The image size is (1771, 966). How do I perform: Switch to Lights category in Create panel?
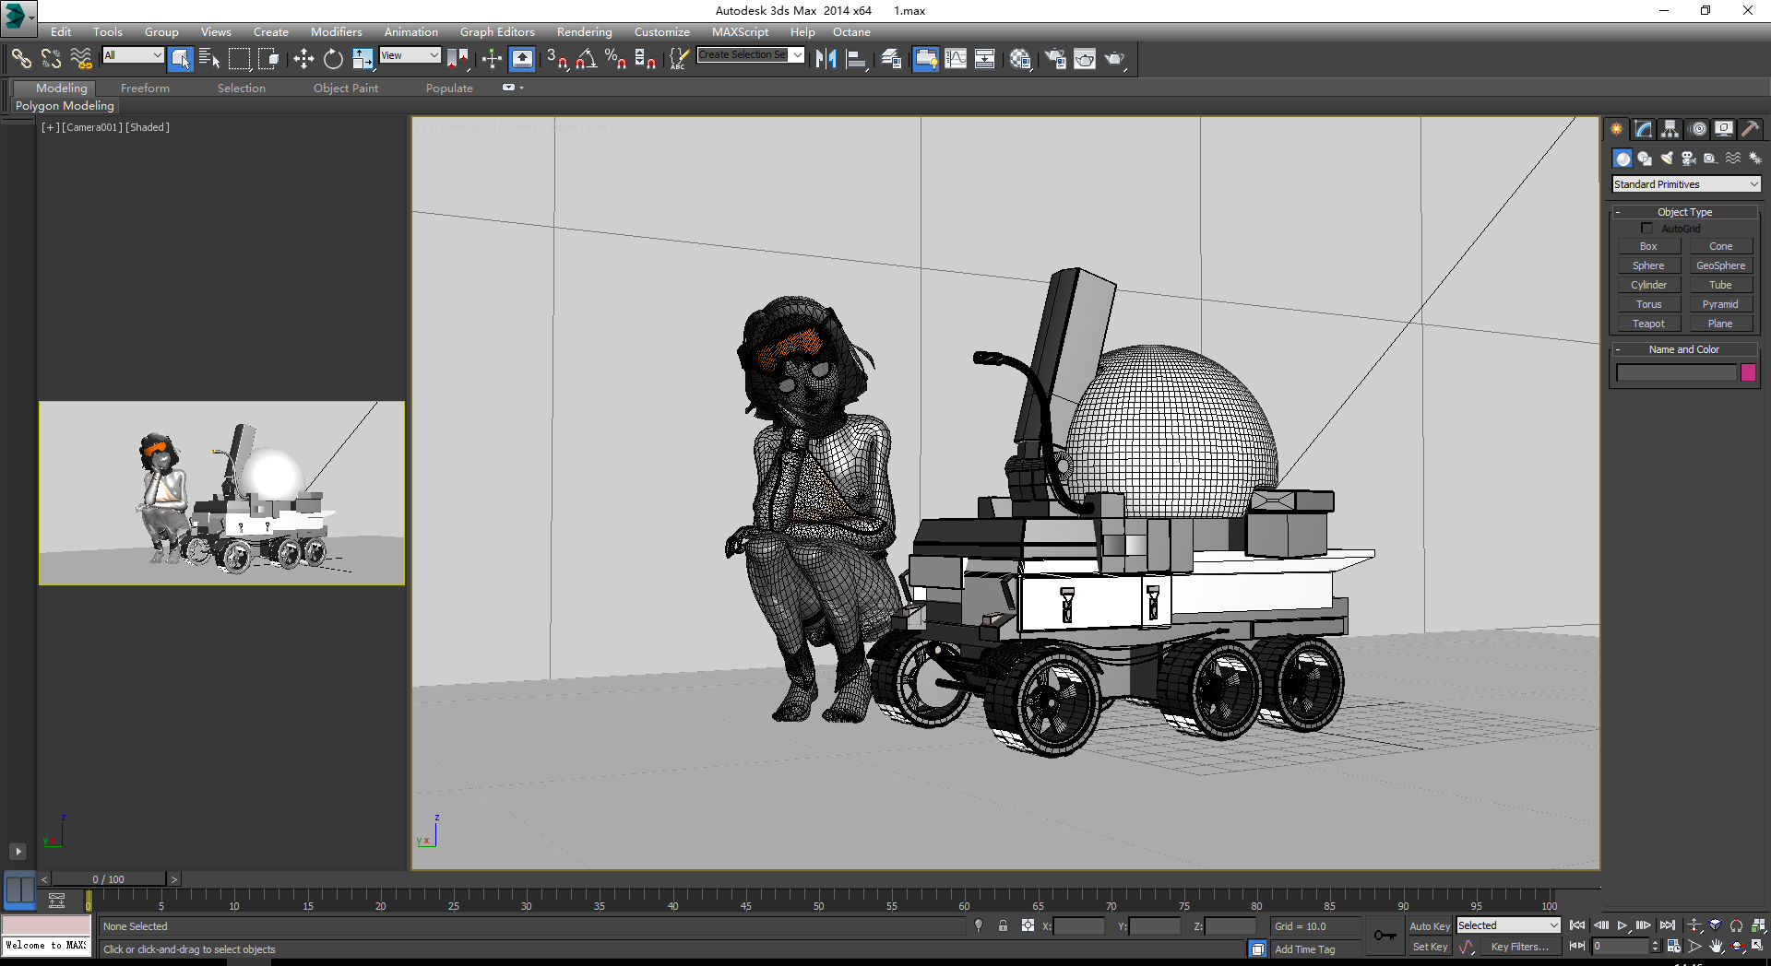tap(1667, 159)
